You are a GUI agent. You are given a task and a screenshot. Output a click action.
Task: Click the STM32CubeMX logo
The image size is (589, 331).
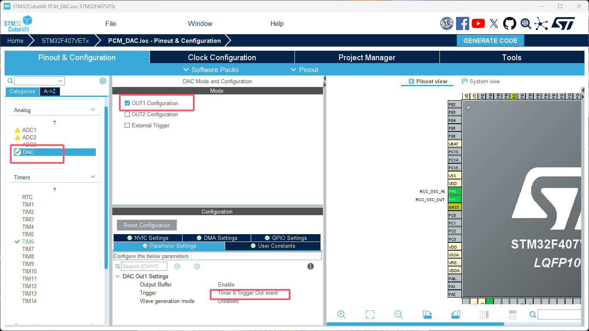coord(18,24)
